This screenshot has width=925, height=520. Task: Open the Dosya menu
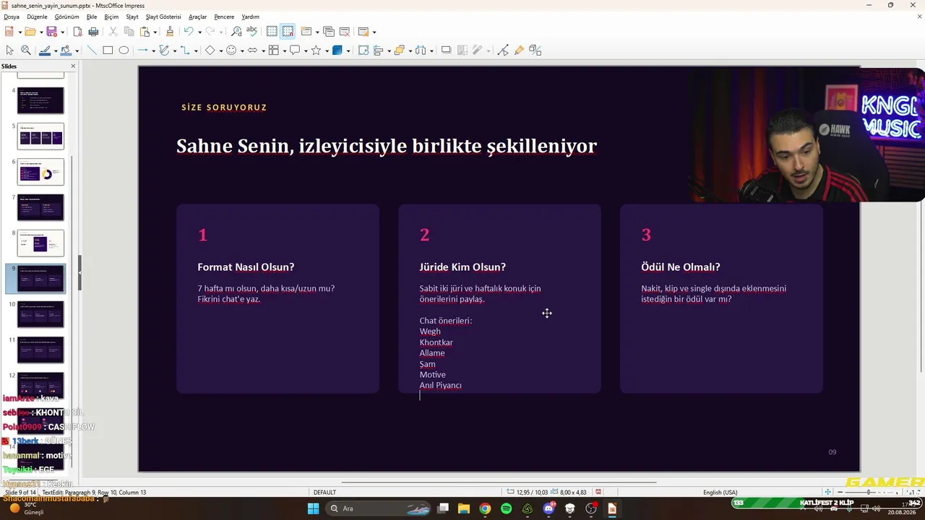(x=12, y=17)
